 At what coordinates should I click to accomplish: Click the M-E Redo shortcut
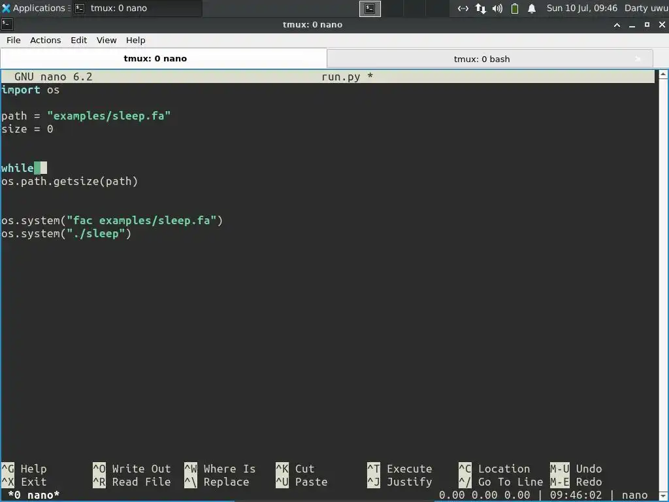pyautogui.click(x=576, y=482)
